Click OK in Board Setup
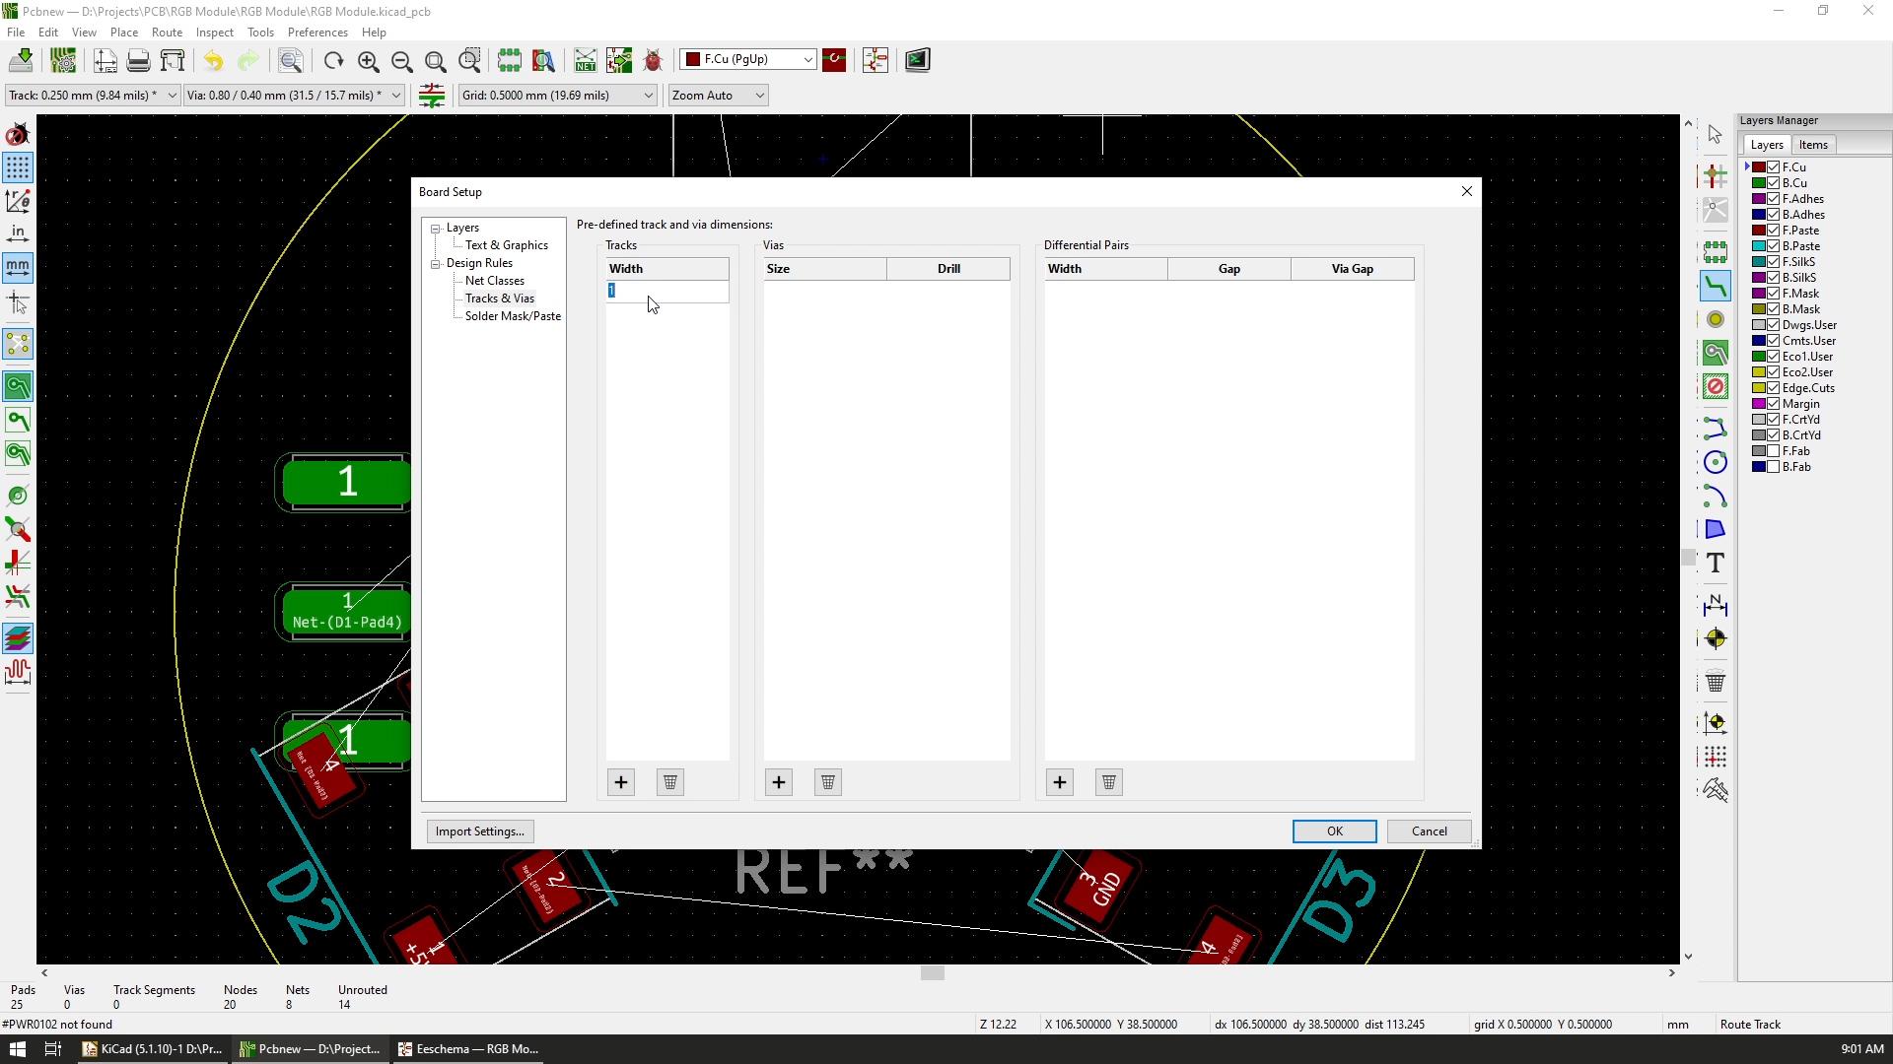 click(1334, 831)
